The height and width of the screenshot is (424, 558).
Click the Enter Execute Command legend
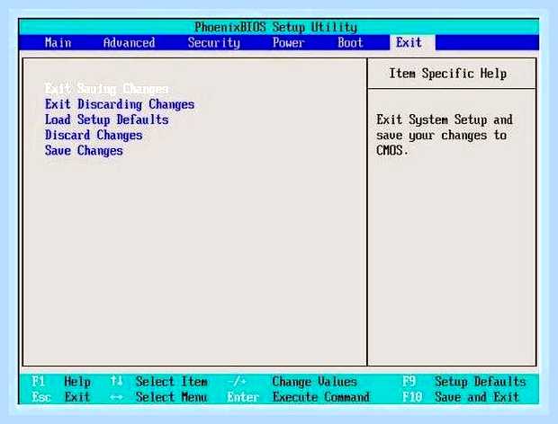click(298, 397)
